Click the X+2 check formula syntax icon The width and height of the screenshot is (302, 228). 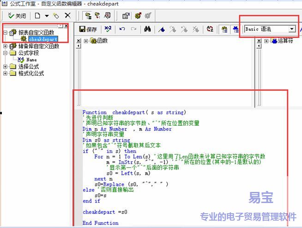[108, 29]
